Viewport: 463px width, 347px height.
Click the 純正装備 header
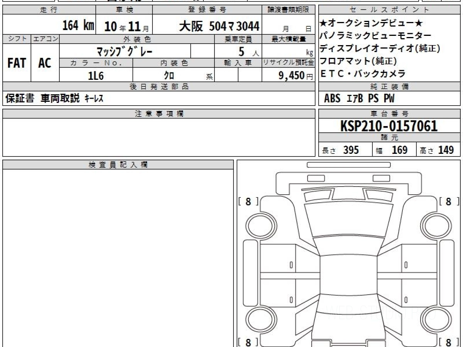click(x=389, y=87)
